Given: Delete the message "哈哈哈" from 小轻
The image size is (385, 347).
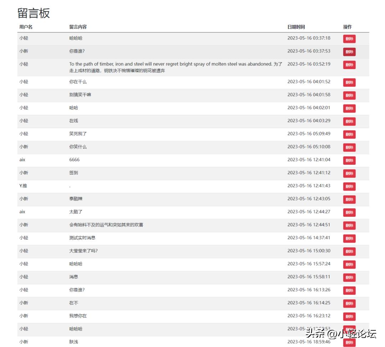Looking at the screenshot, I should pos(349,39).
